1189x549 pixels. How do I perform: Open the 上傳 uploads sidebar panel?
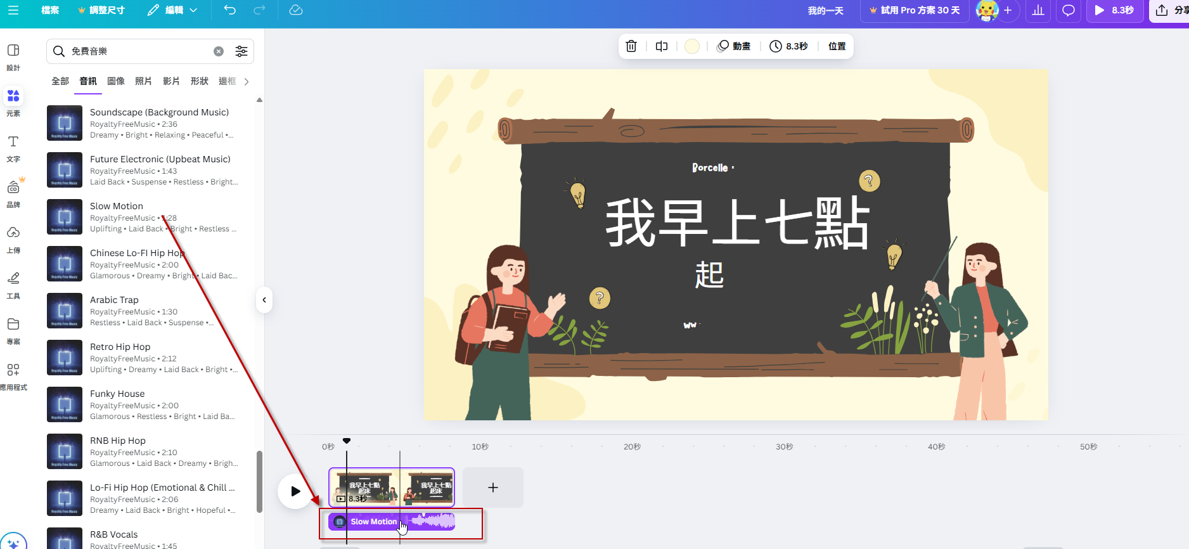click(13, 240)
